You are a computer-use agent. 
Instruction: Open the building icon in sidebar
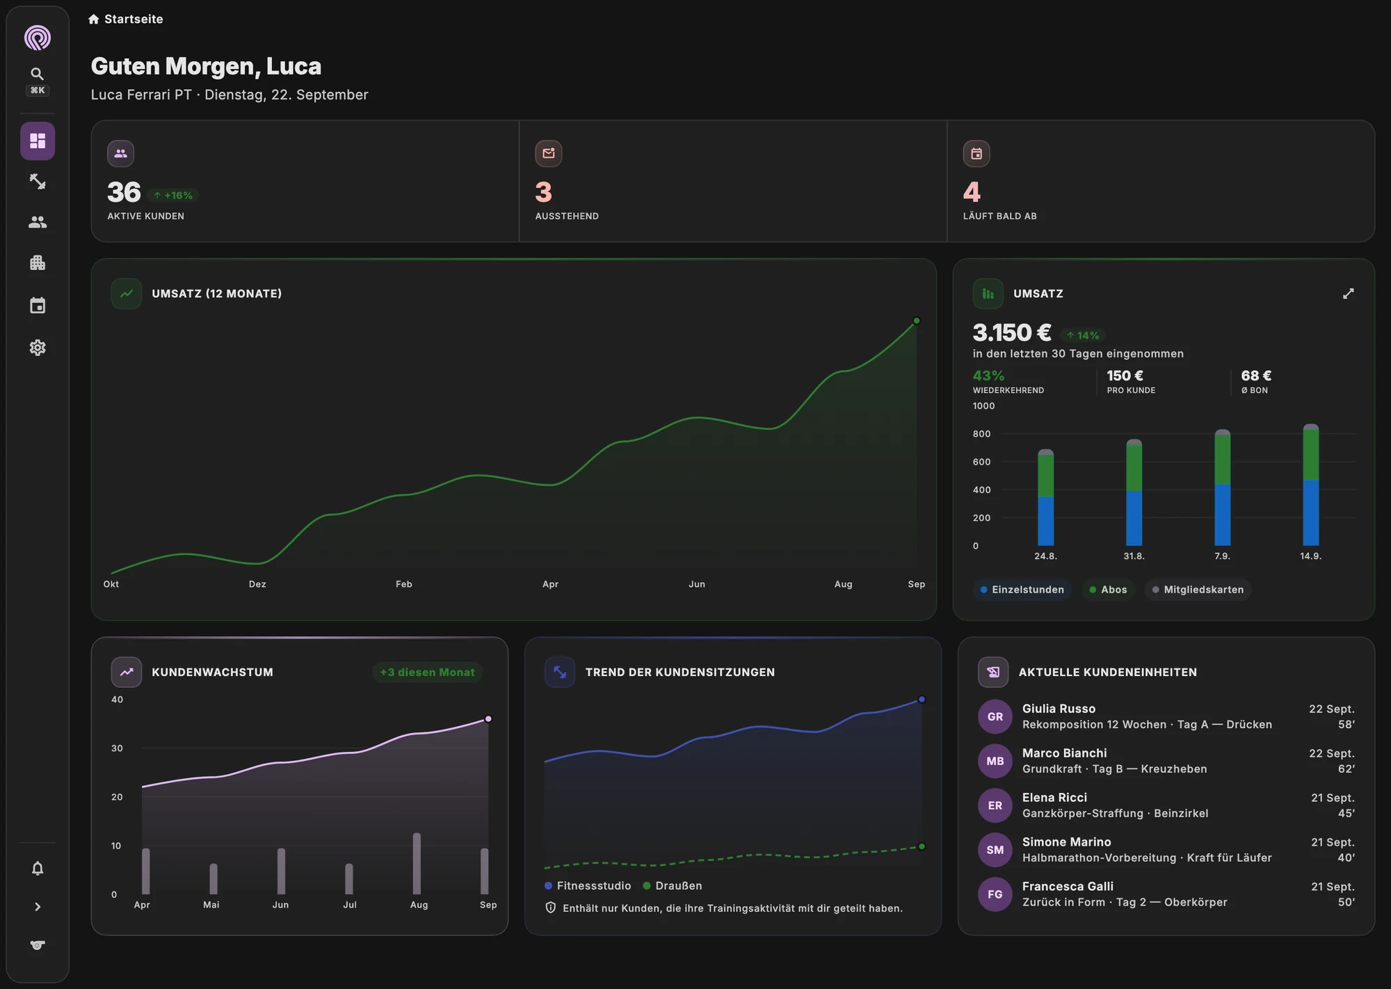[x=38, y=263]
